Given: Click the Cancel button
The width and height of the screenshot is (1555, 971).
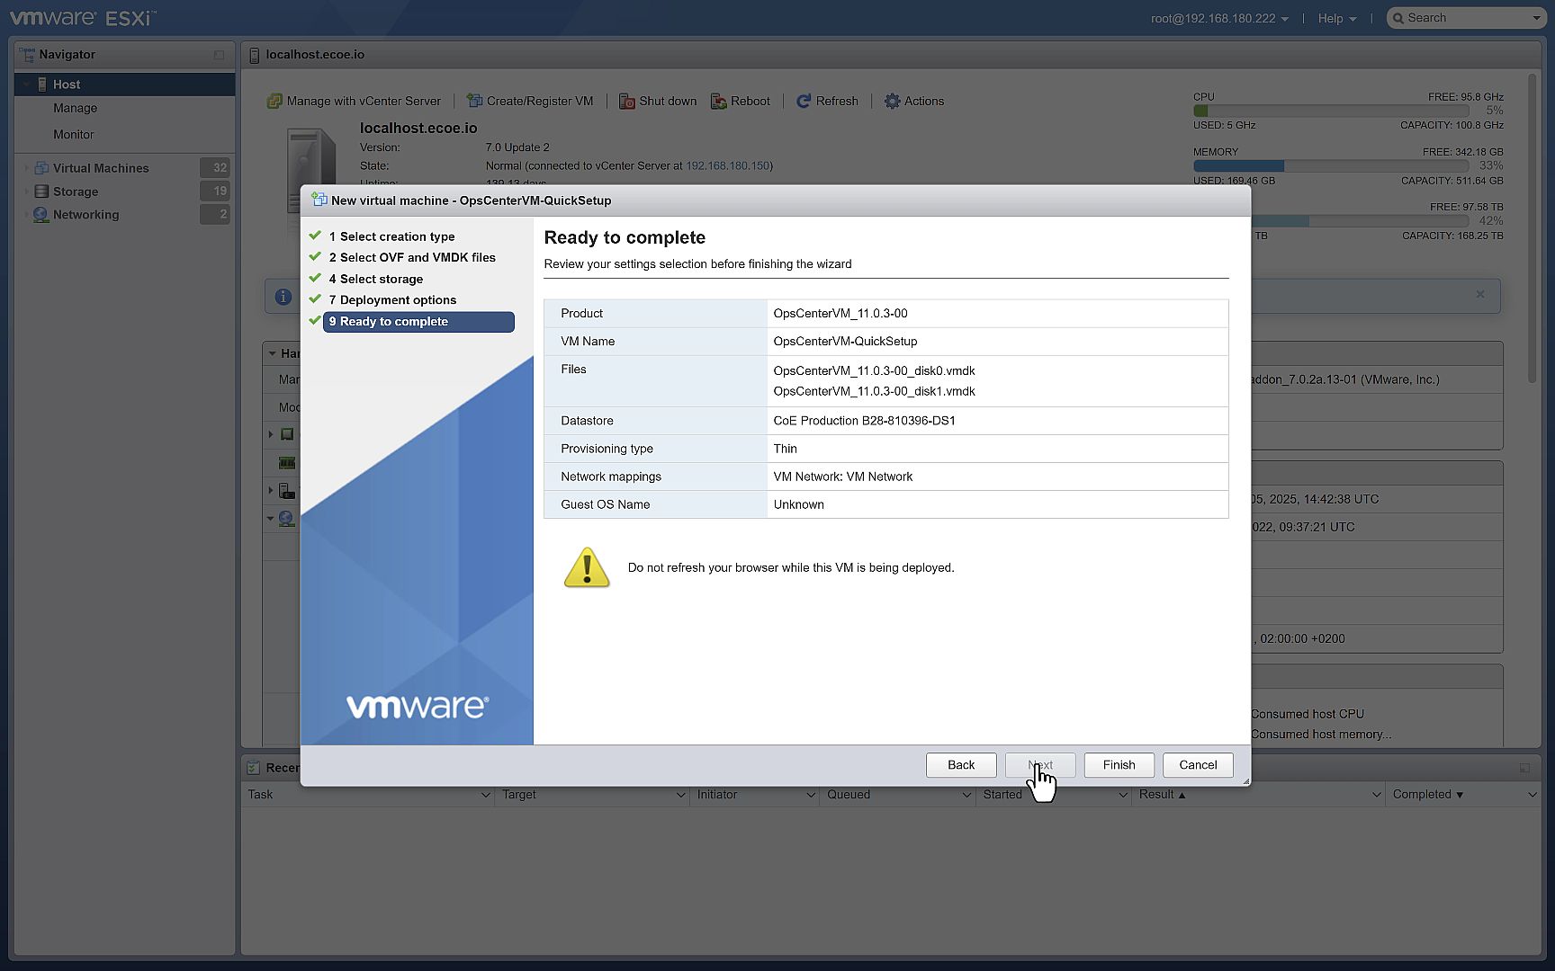Looking at the screenshot, I should tap(1198, 765).
